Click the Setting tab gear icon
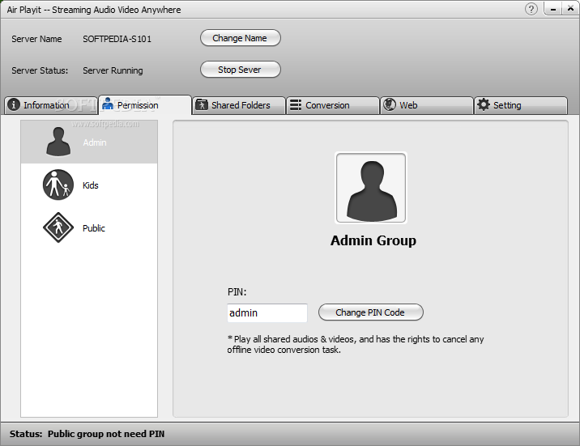This screenshot has width=580, height=446. 483,104
